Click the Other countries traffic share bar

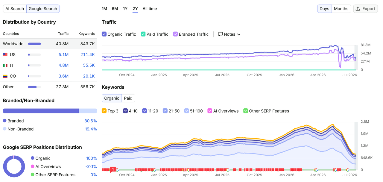[x=34, y=87]
